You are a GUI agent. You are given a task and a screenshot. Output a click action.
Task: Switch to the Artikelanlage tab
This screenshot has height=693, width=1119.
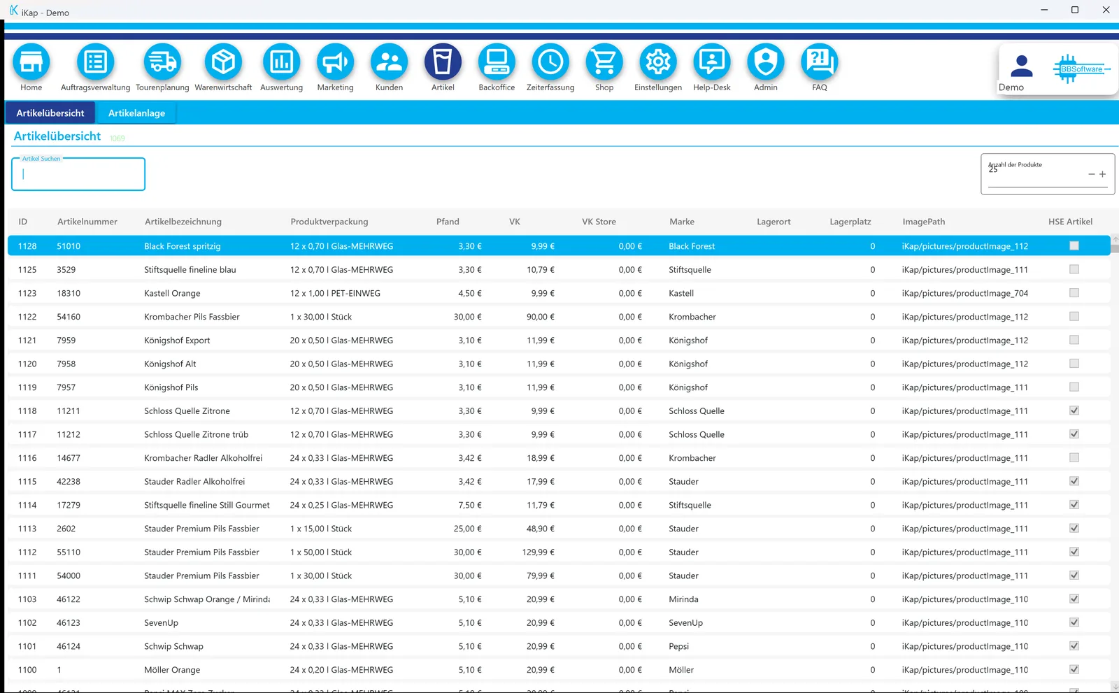coord(136,113)
